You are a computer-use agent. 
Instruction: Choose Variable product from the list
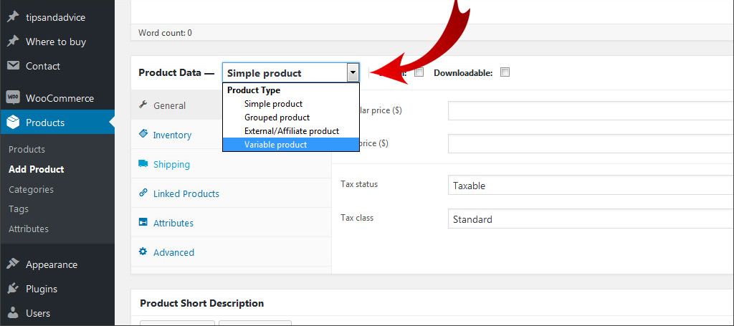pyautogui.click(x=275, y=145)
